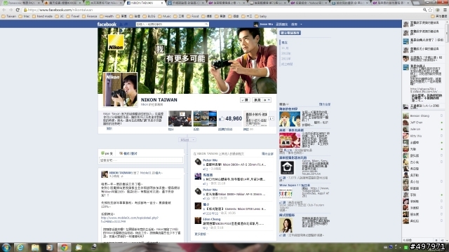This screenshot has width=449, height=252.
Task: Click the Wow Japan sponsored link
Action: point(295,185)
